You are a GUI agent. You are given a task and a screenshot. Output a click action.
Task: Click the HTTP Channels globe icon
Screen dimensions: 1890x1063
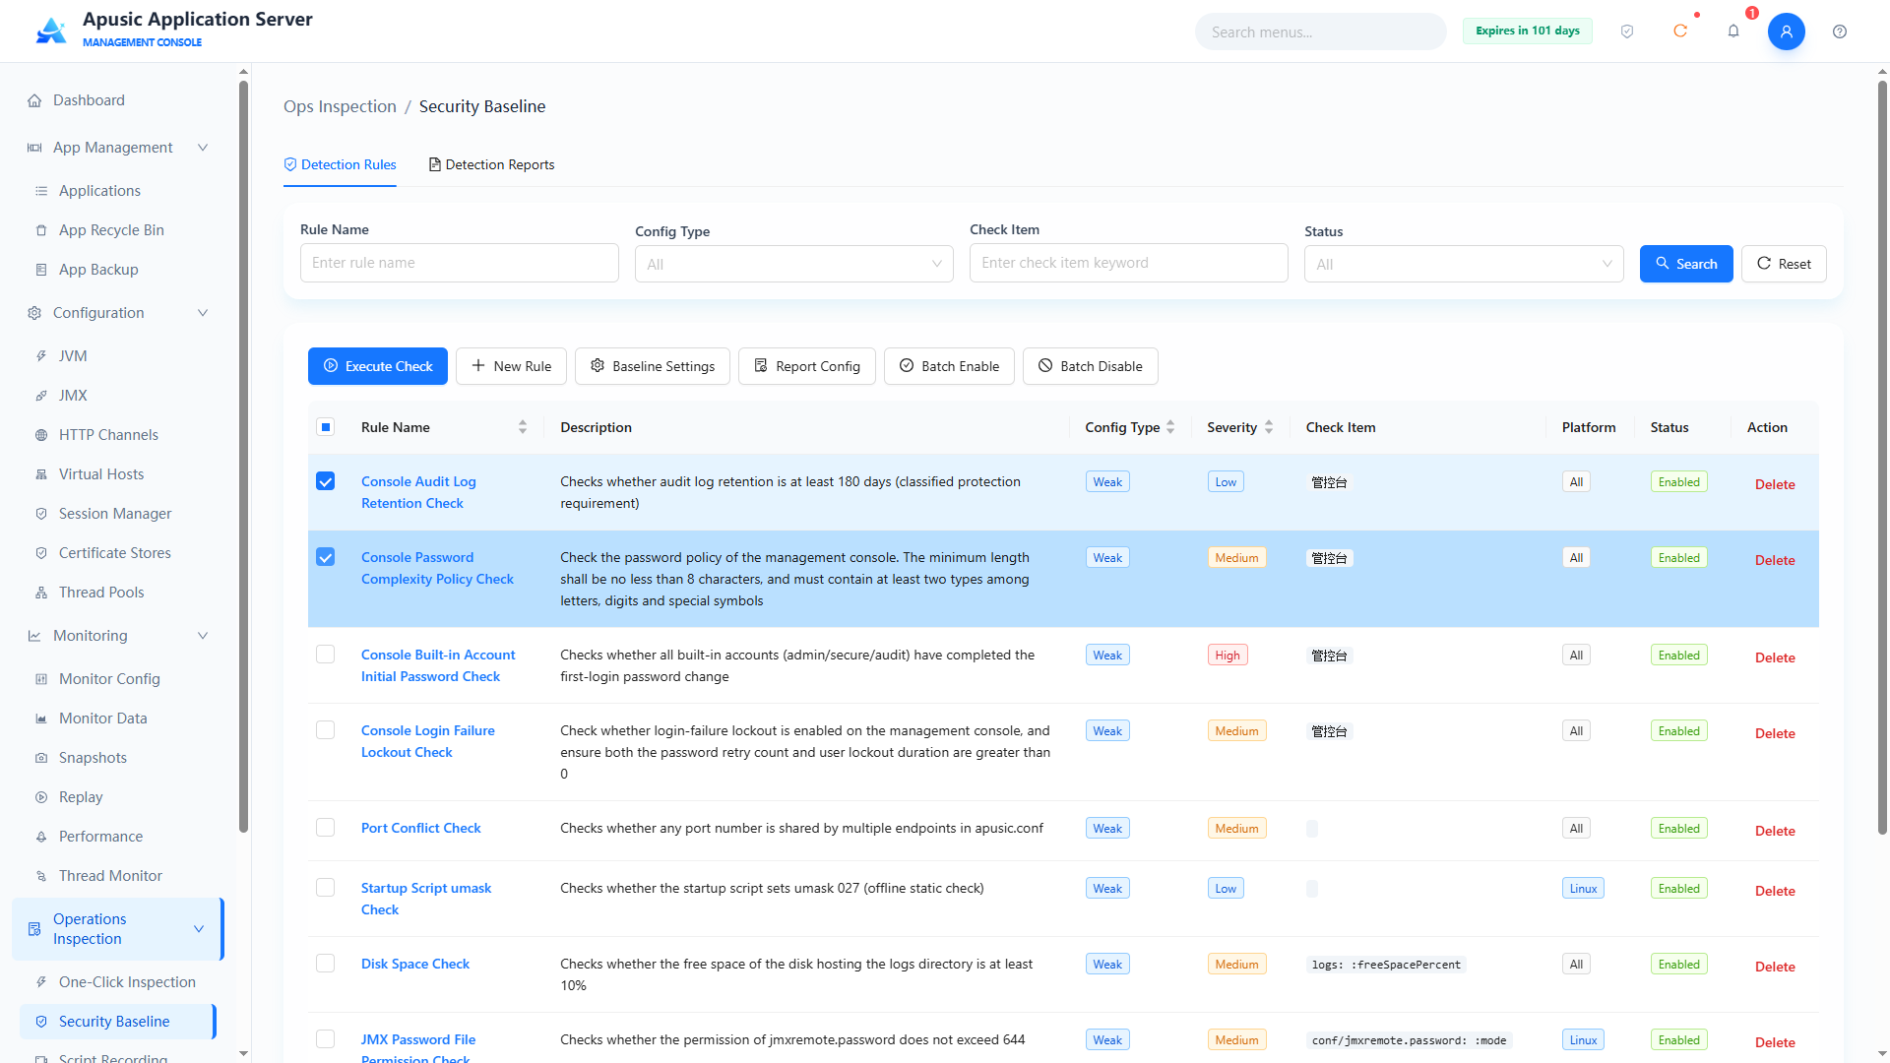pos(41,435)
